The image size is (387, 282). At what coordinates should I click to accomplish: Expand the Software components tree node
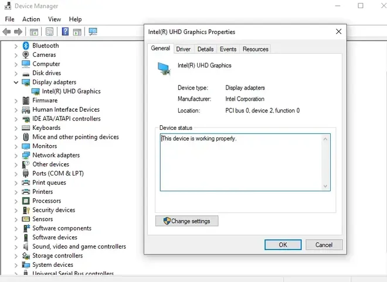tap(16, 229)
